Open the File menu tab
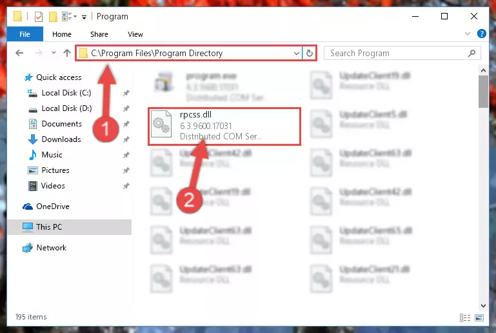 [25, 34]
